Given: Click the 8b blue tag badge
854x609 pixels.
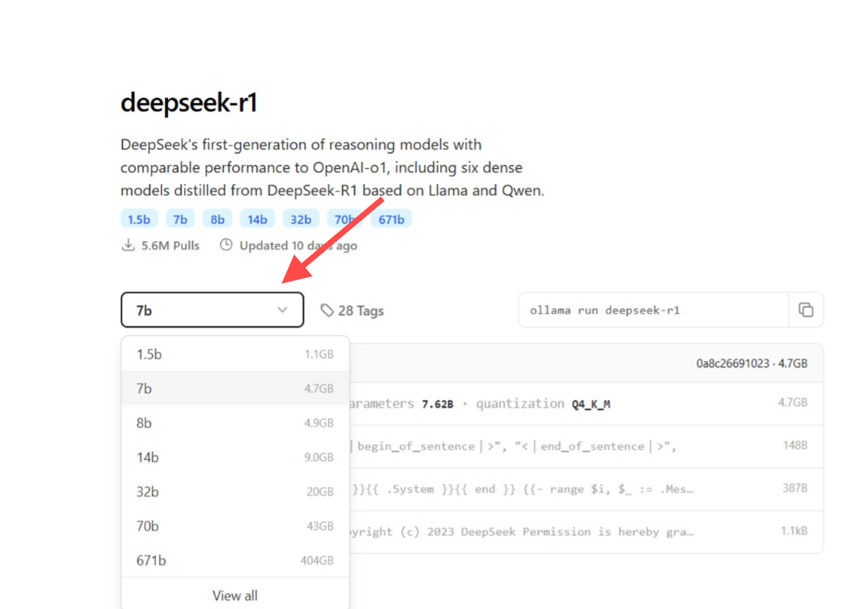Looking at the screenshot, I should click(217, 219).
